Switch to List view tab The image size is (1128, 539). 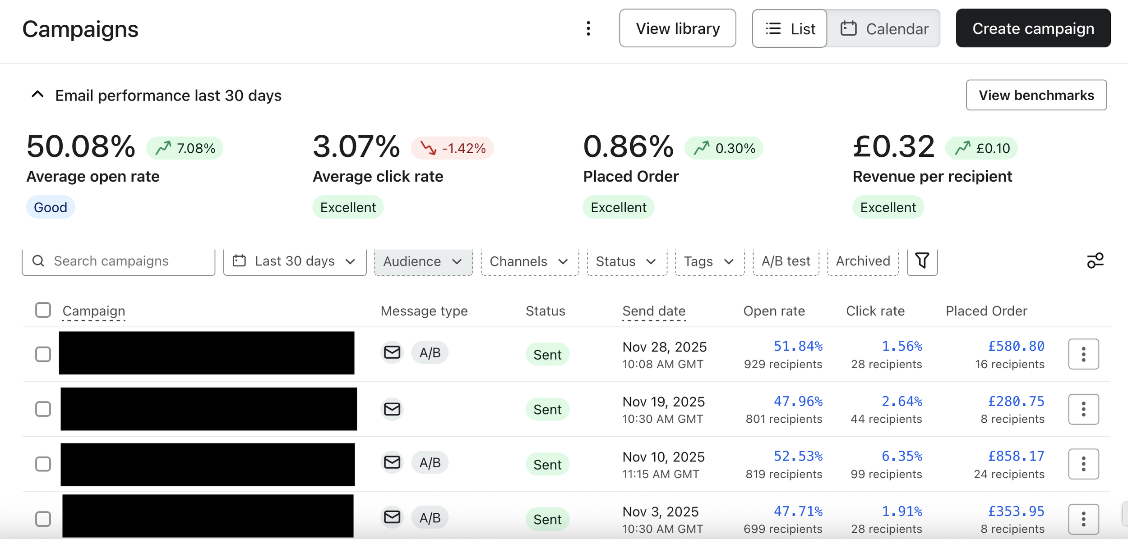click(790, 29)
